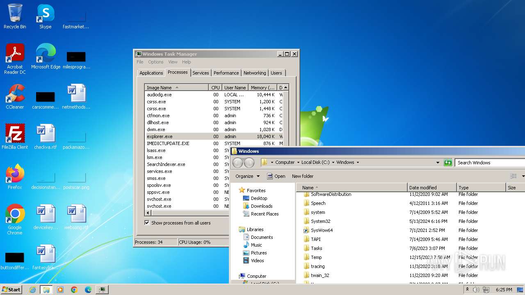Toggle Show processes from all users checkbox
Screen dimensions: 525x295
(x=147, y=223)
